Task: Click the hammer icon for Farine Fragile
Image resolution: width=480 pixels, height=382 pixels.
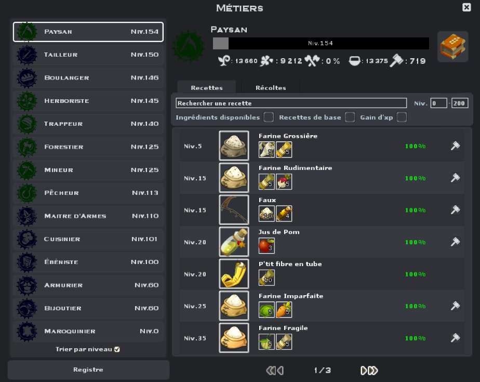Action: 455,338
